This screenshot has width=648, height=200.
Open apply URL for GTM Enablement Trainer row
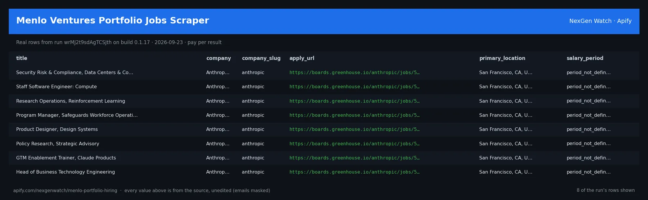[x=354, y=158]
